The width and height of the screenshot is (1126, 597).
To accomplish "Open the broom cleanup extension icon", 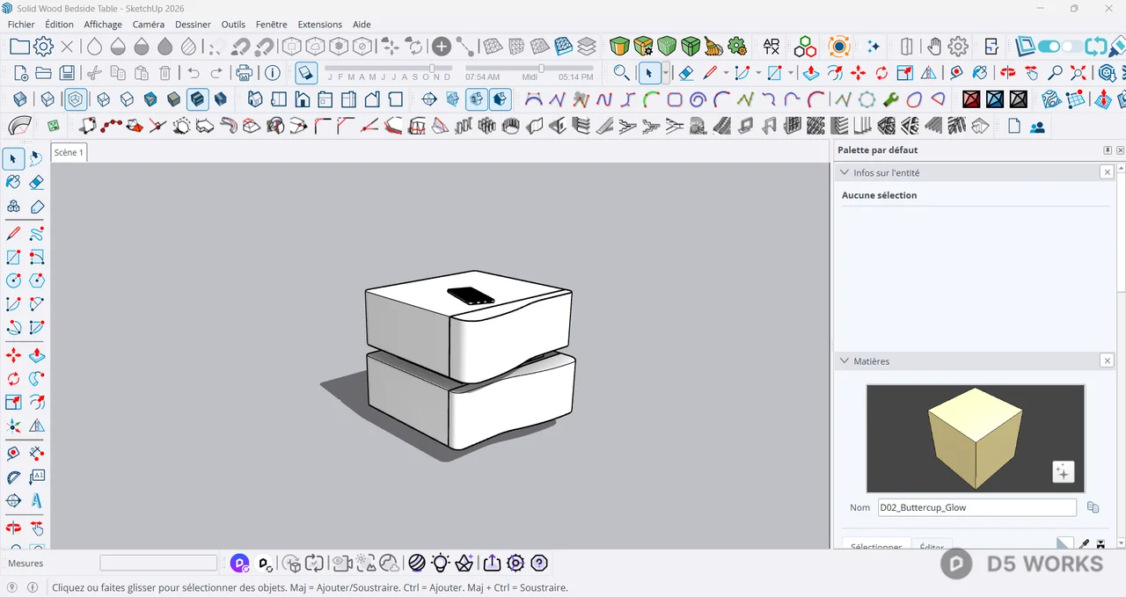I will (x=713, y=47).
